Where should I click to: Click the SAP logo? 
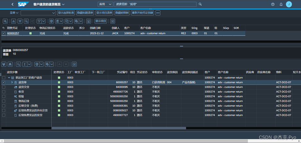pos(23,4)
